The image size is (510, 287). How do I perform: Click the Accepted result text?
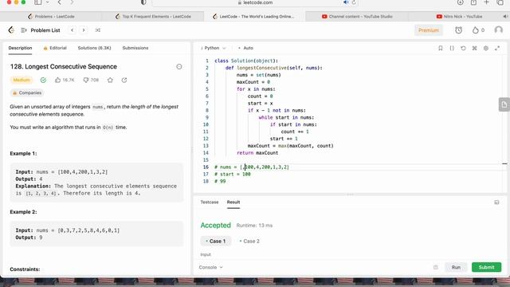pos(216,225)
